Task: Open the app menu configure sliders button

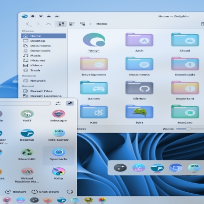Action: click(x=58, y=103)
